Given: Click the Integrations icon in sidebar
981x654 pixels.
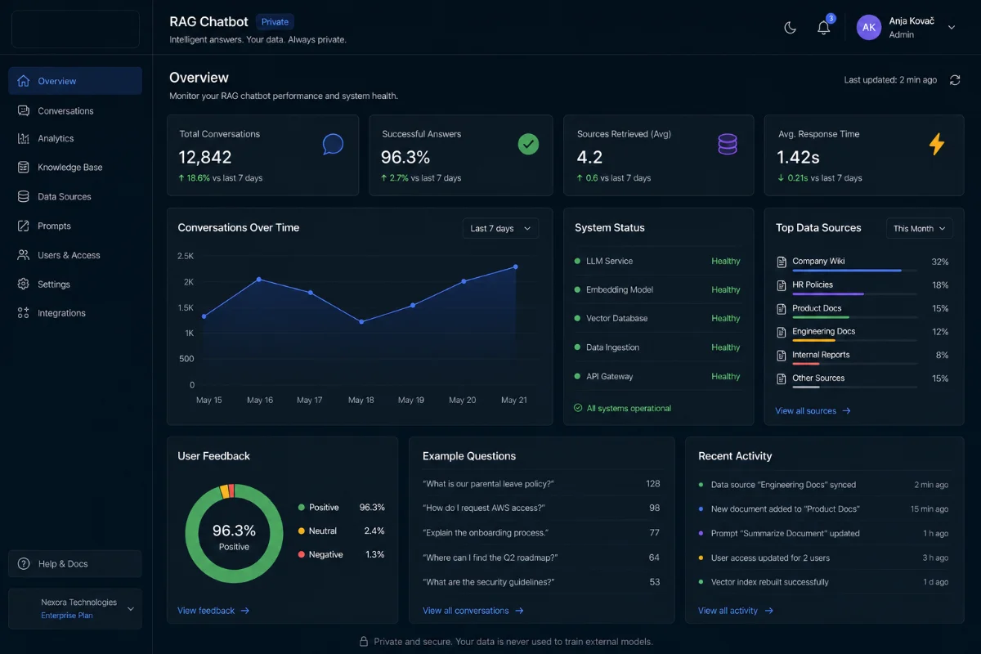Looking at the screenshot, I should [x=23, y=313].
